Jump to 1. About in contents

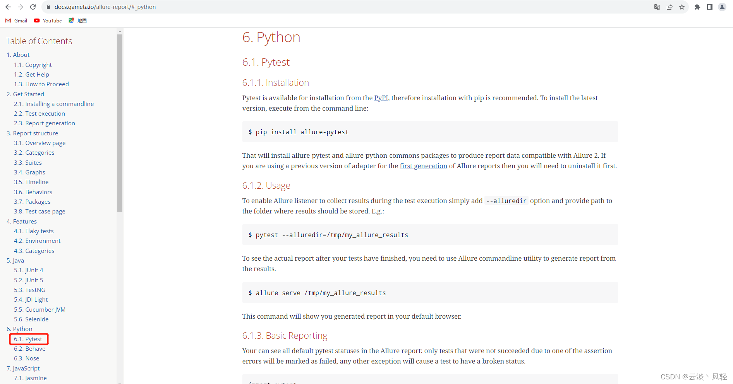click(x=18, y=55)
